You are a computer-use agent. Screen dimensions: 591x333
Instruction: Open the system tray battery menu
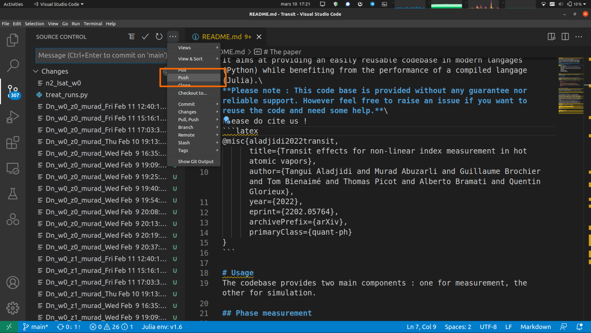pyautogui.click(x=577, y=4)
